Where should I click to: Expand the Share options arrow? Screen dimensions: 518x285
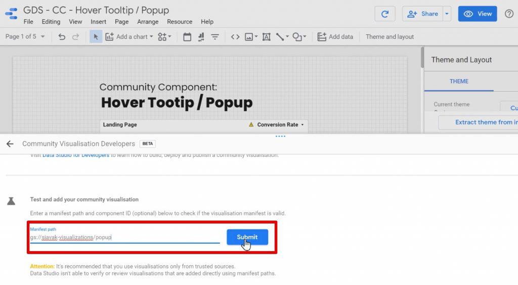pyautogui.click(x=447, y=14)
